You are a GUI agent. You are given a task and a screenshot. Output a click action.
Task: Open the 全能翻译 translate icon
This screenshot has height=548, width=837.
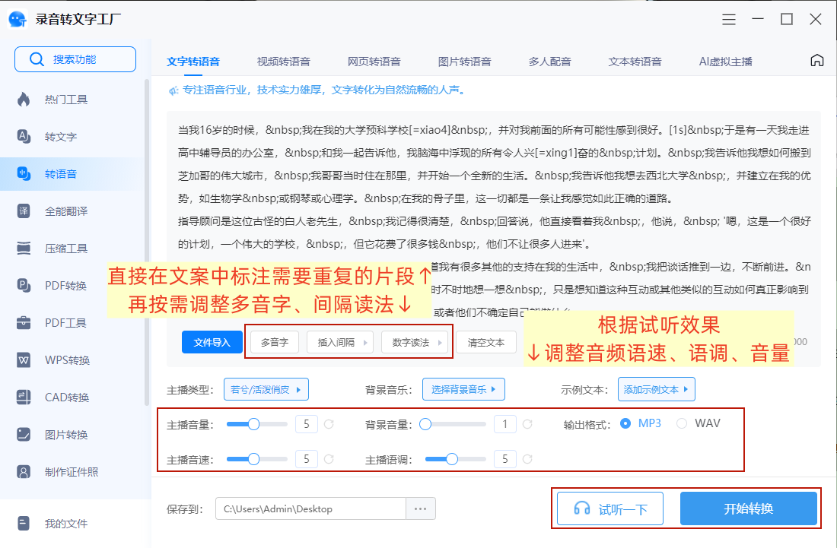click(24, 211)
